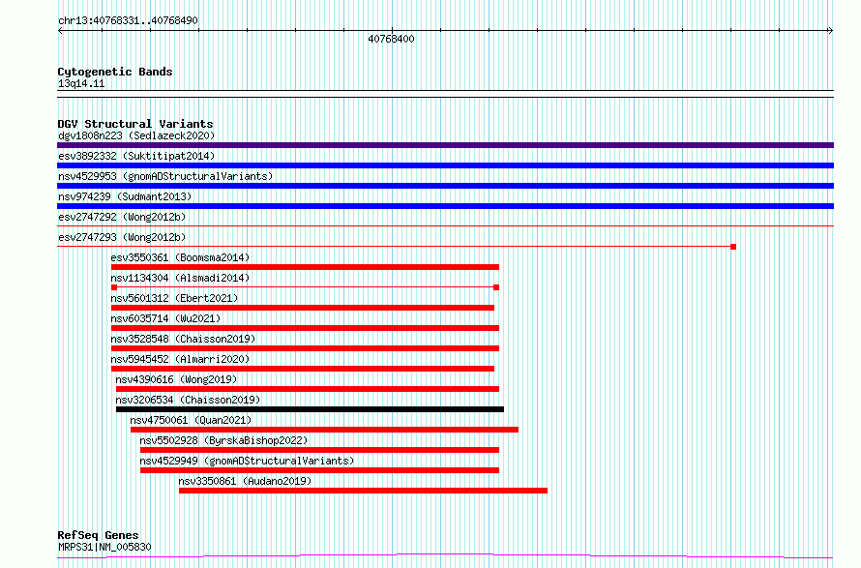
Task: Click the red bar under nsv4750061
Action: coord(324,430)
